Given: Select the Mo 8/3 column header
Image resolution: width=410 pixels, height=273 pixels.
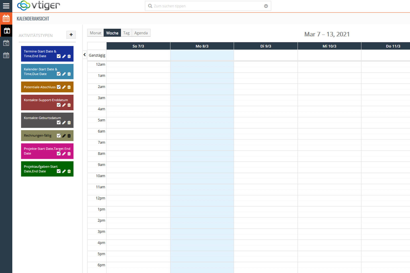Looking at the screenshot, I should [x=202, y=46].
